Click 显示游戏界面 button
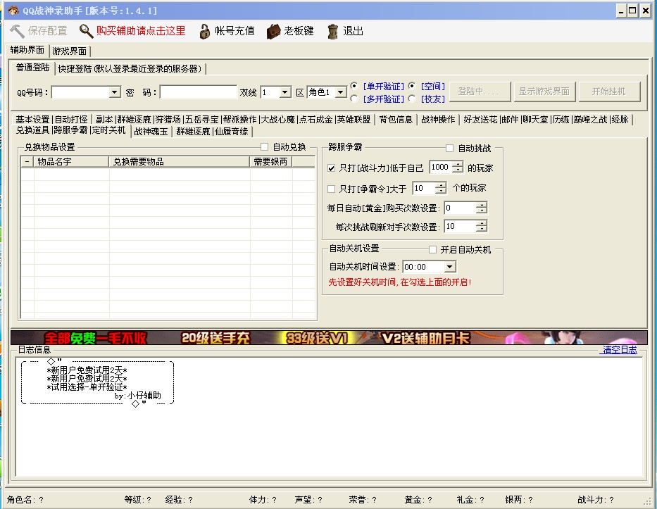This screenshot has height=509, width=657. tap(544, 92)
